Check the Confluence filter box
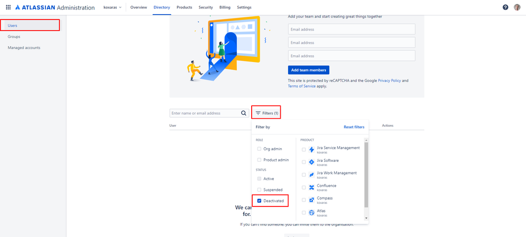 pos(304,188)
